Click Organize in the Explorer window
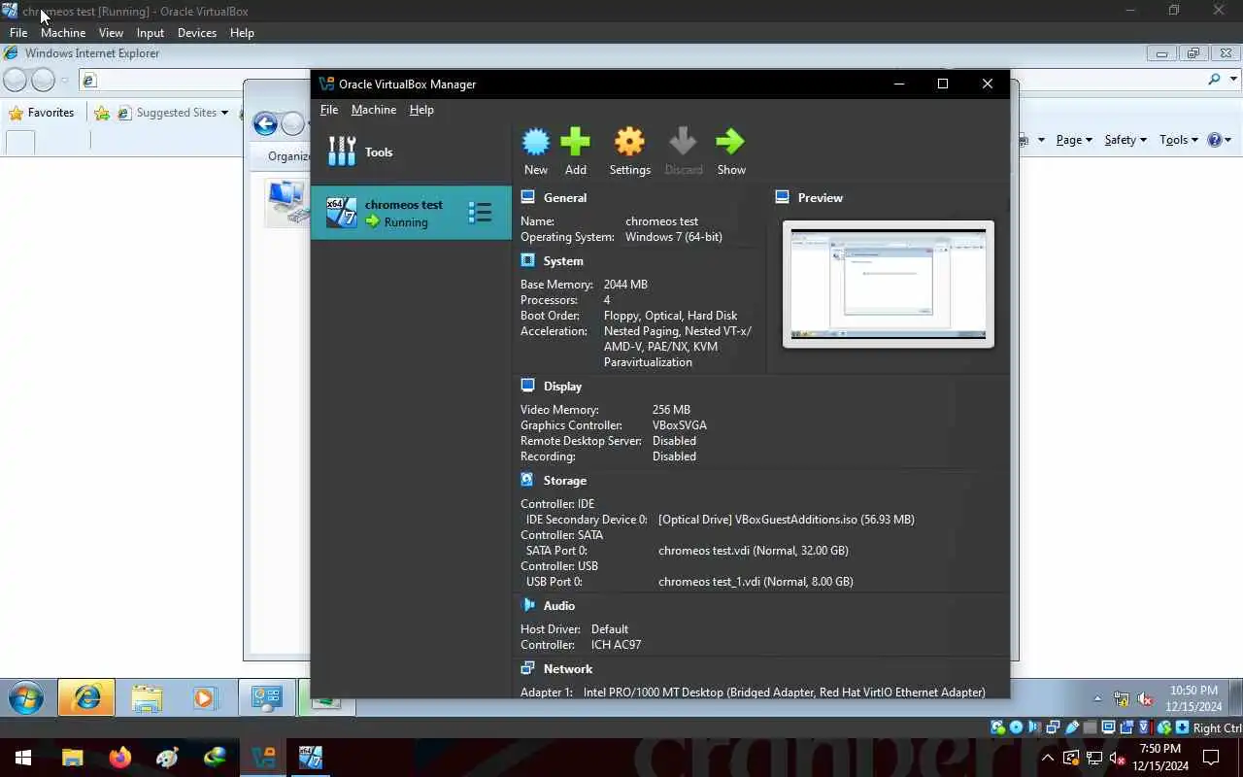 288,155
